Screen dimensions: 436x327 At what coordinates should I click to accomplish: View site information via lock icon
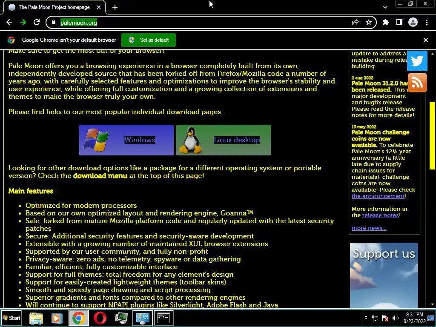tap(54, 22)
